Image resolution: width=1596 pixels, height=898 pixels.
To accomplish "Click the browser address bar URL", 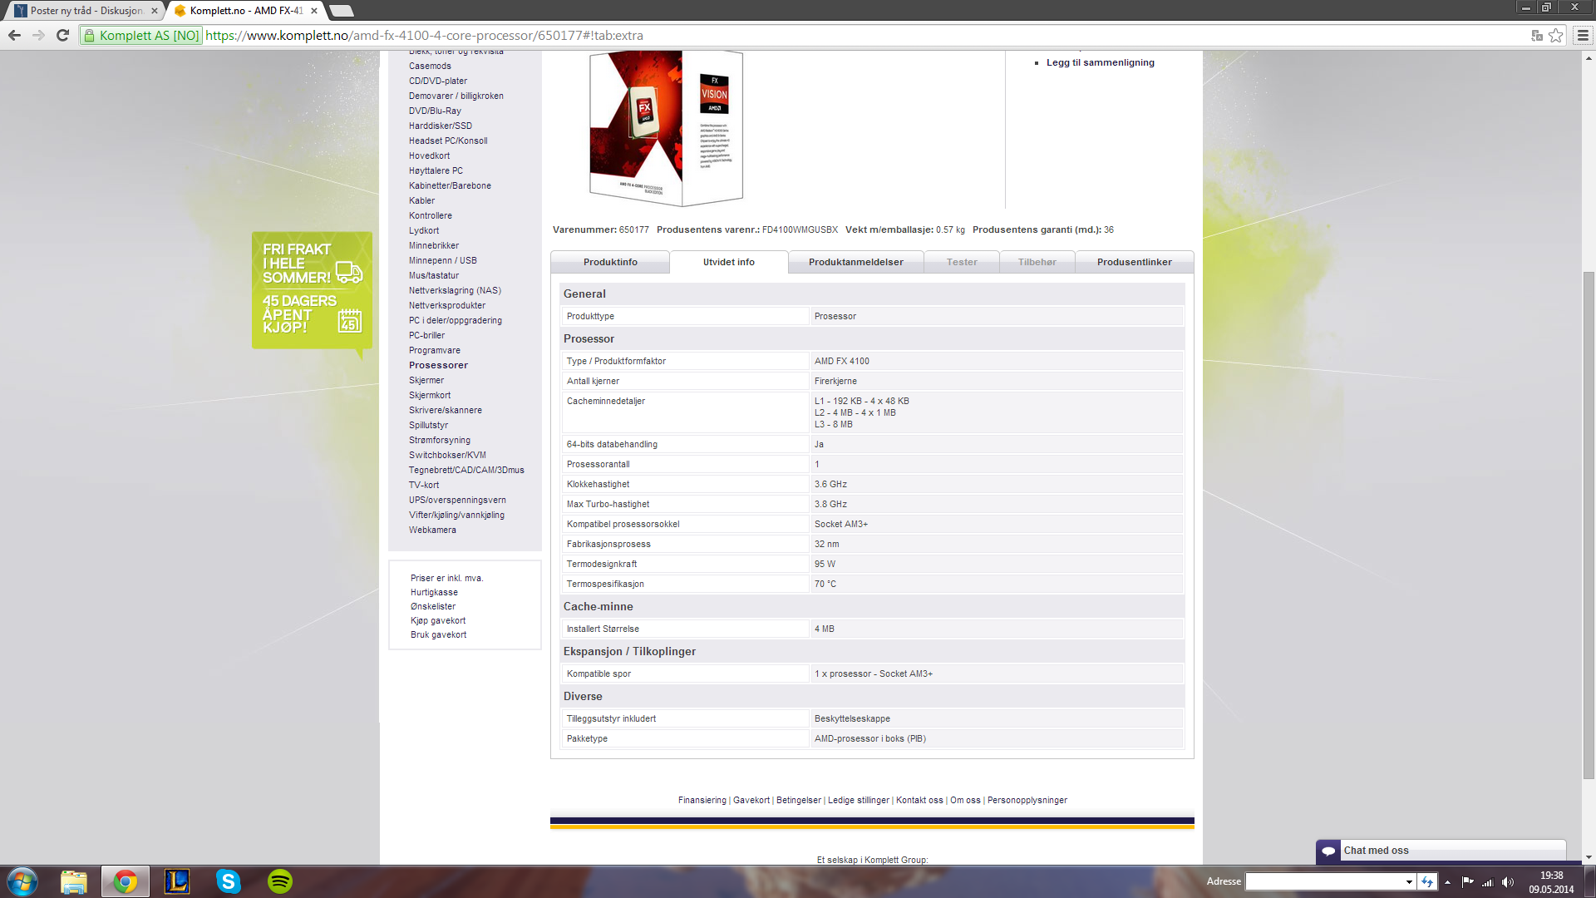I will pyautogui.click(x=424, y=35).
